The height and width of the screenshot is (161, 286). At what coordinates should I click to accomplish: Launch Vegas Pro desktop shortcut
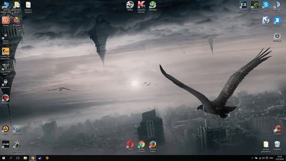click(243, 5)
